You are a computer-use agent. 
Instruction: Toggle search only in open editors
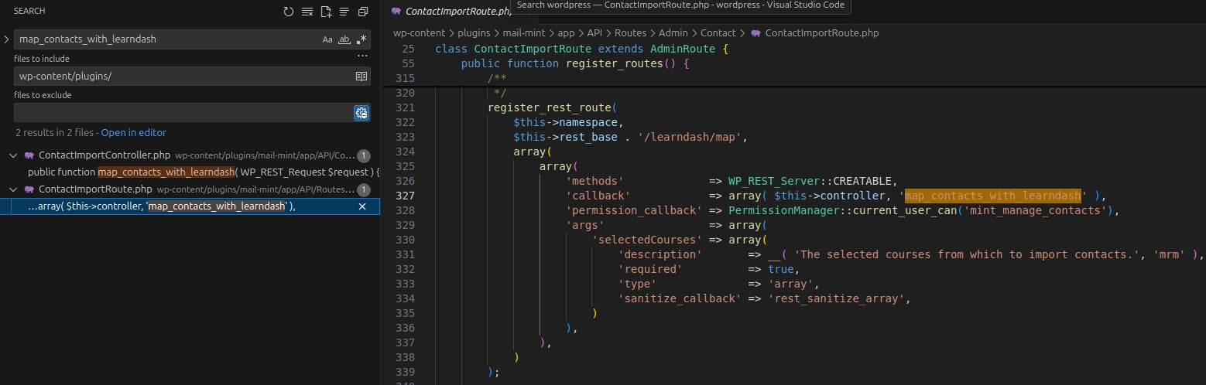pos(361,77)
